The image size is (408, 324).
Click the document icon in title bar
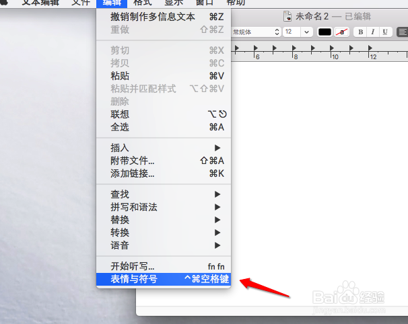[x=287, y=16]
